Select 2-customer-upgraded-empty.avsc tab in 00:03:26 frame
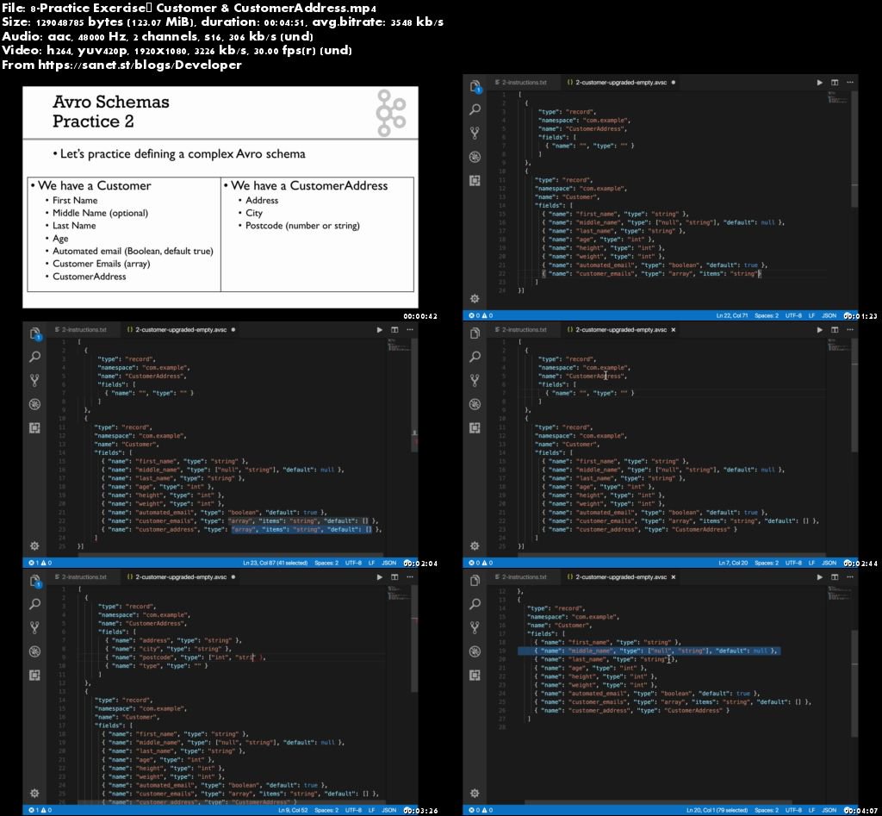882x816 pixels. coord(181,576)
